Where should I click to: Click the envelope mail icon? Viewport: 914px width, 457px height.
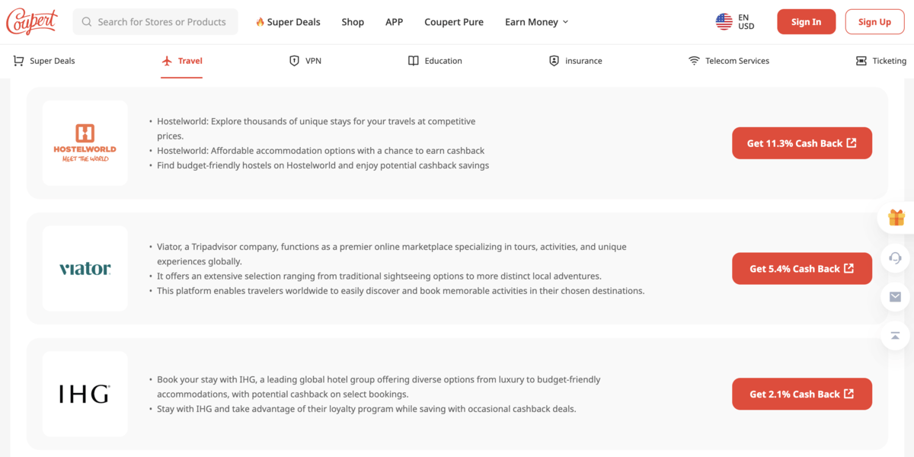896,297
